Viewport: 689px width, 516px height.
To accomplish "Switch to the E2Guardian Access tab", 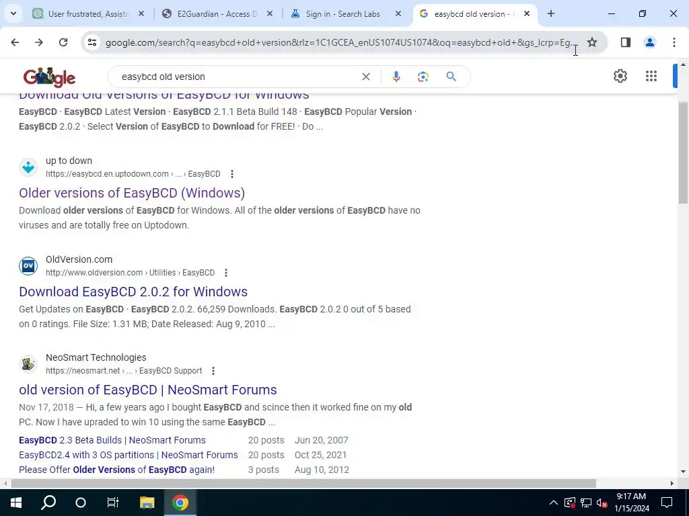I will tap(216, 14).
